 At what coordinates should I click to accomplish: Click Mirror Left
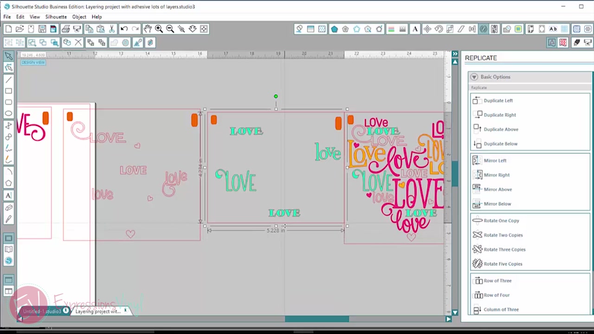495,161
